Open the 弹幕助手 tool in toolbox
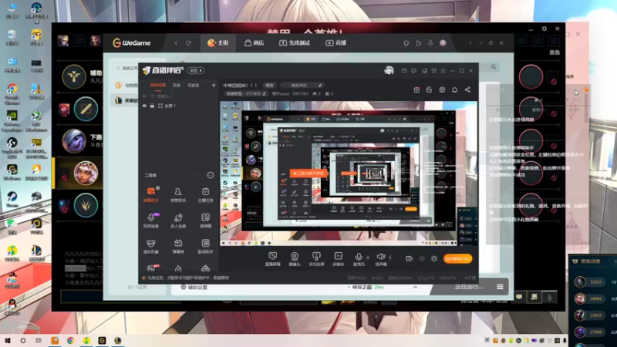Screen dimensions: 617x347 coord(151,195)
